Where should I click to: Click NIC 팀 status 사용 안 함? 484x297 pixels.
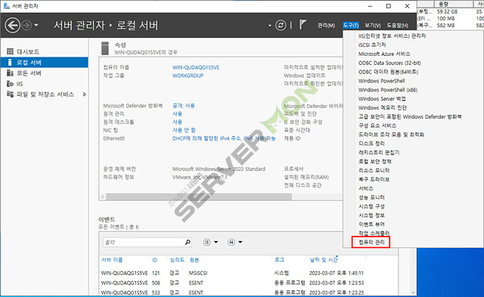pos(184,130)
